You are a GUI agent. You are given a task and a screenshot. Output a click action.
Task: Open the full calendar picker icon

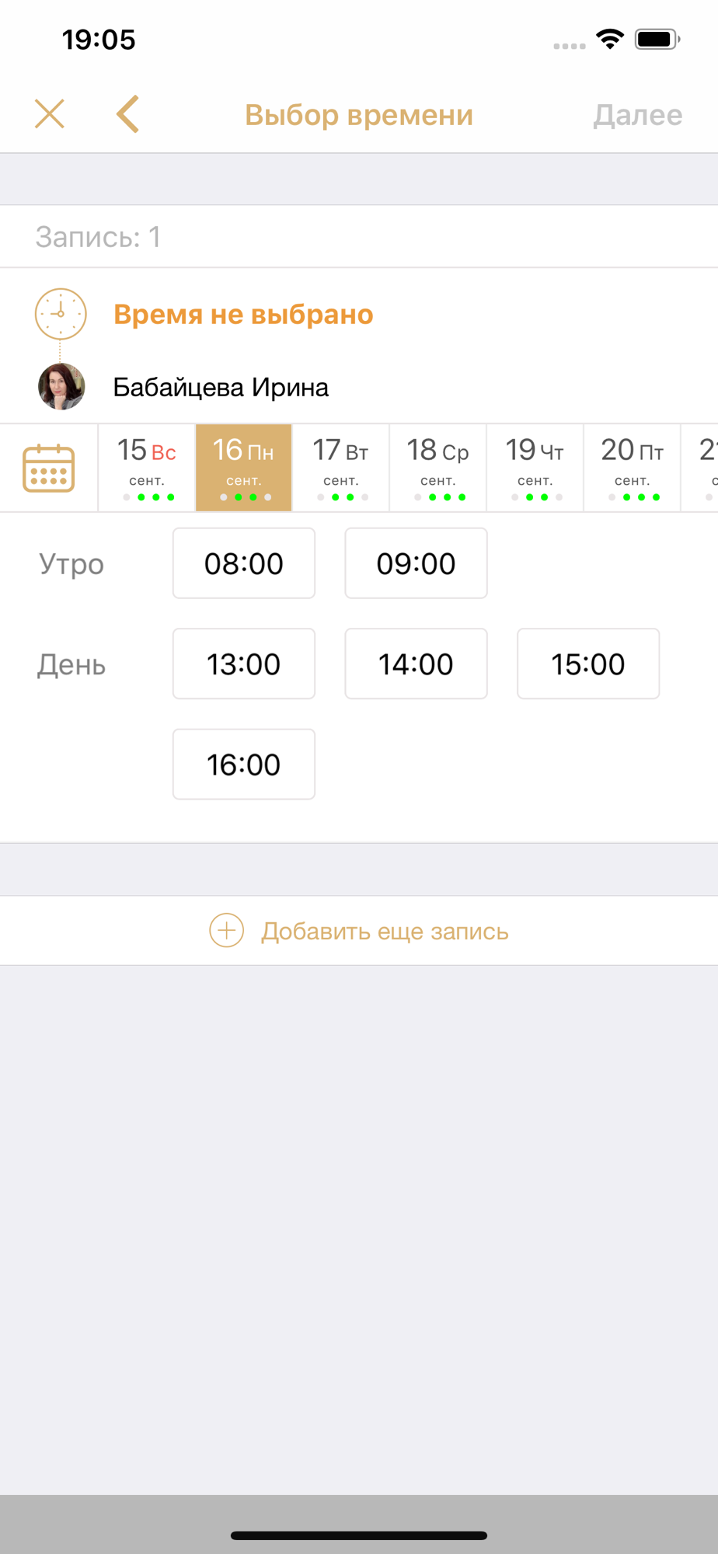[x=49, y=468]
